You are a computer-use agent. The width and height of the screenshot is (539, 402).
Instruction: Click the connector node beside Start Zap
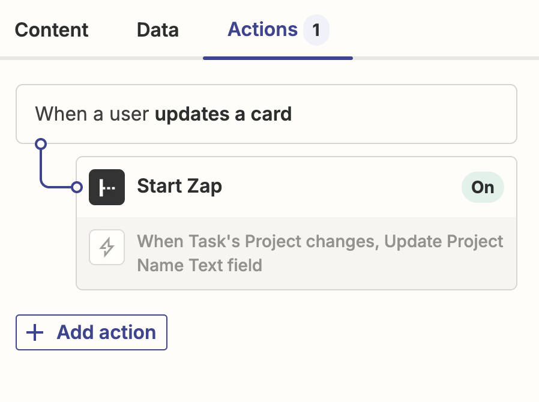[76, 187]
